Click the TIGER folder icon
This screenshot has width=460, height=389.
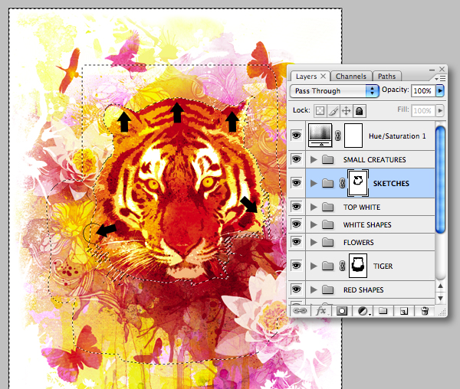pos(327,266)
